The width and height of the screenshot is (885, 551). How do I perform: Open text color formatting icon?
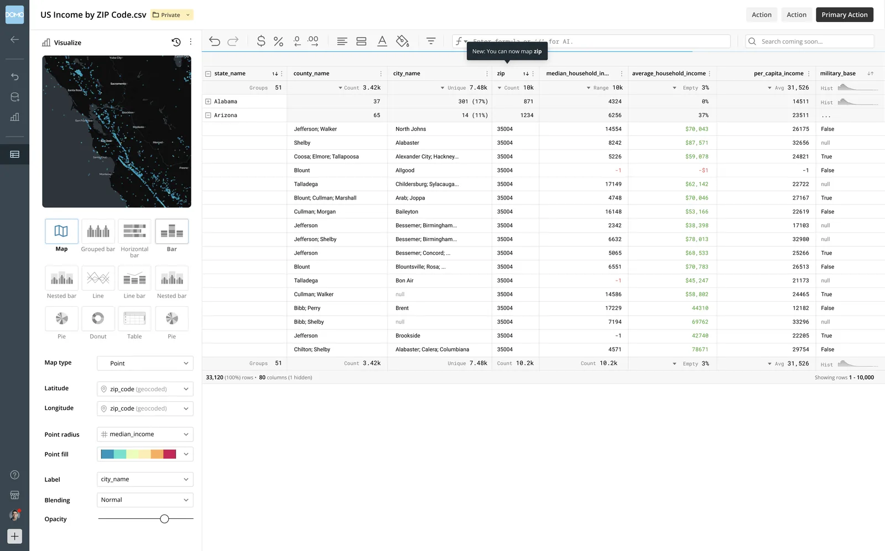coord(382,41)
